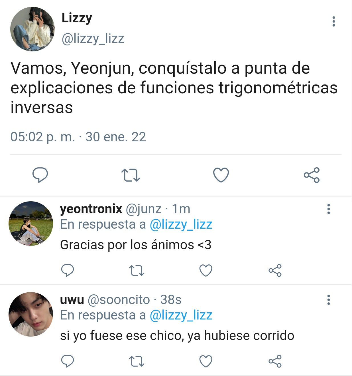
Task: Open @lizzy_lizz mention in yeontronix's reply
Action: coord(181,225)
